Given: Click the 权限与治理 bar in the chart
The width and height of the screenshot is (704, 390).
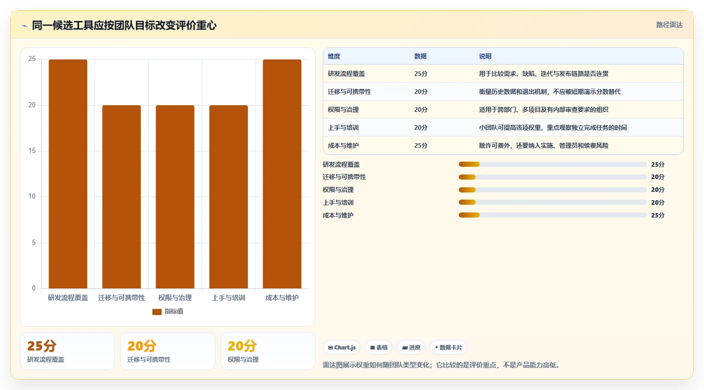Looking at the screenshot, I should tap(175, 197).
